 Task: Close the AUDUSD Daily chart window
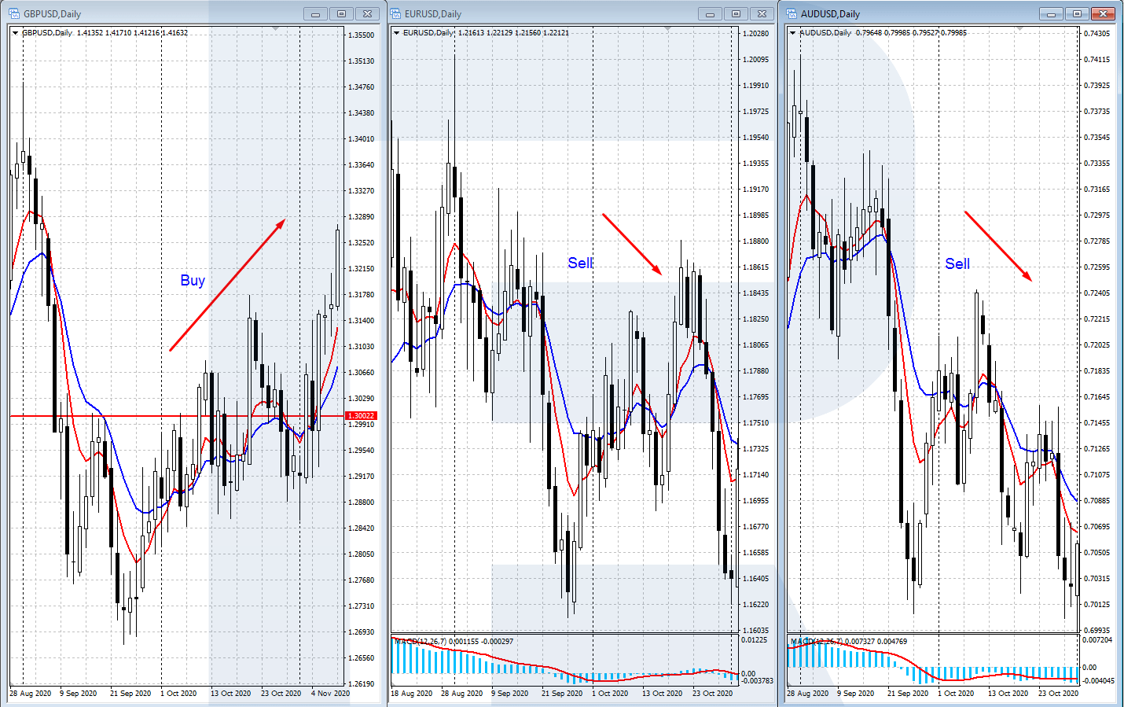[x=1104, y=13]
